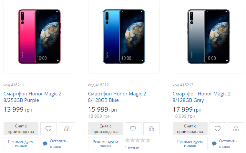Add Honor Magic 2 Gray to wishlist
Screen dimensions: 246x153
point(218,129)
